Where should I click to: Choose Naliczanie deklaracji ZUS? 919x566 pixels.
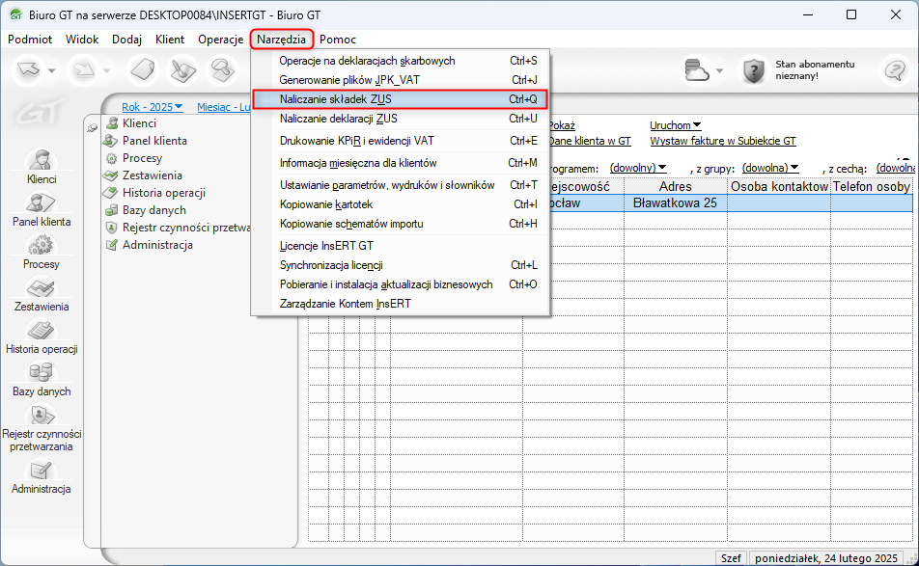tap(400, 119)
